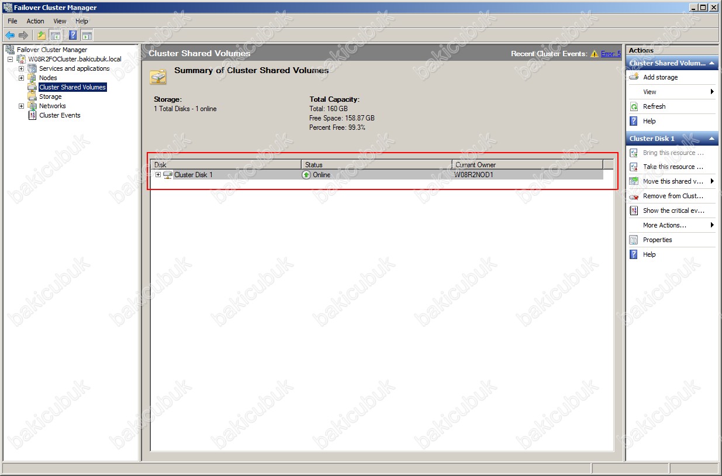Viewport: 722px width, 476px height.
Task: Open the File menu
Action: 12,21
